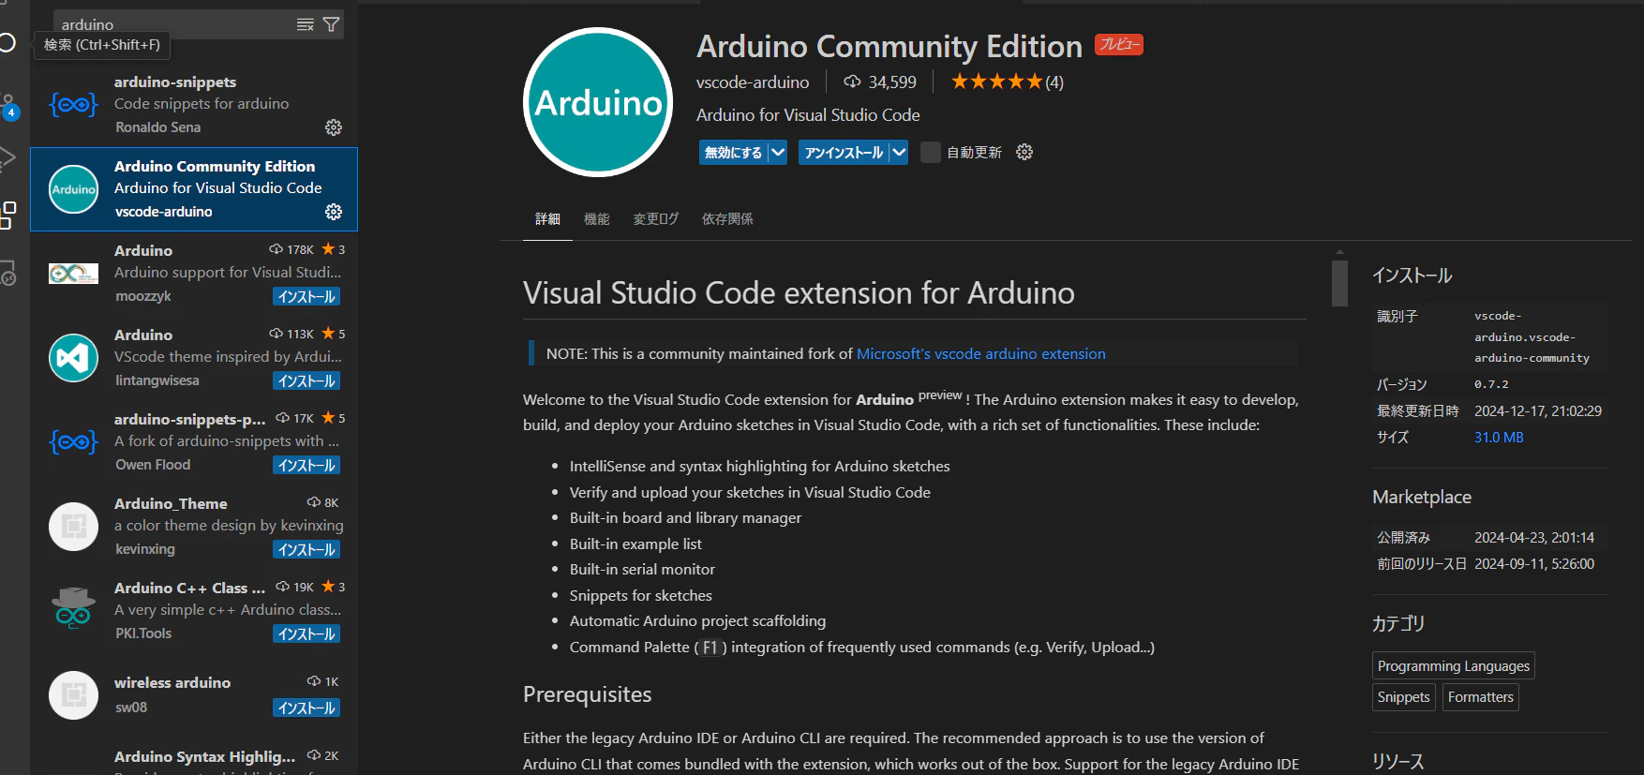Click the readme vertical scrollbar thumb
Screen dimensions: 1644x775
click(x=1339, y=283)
